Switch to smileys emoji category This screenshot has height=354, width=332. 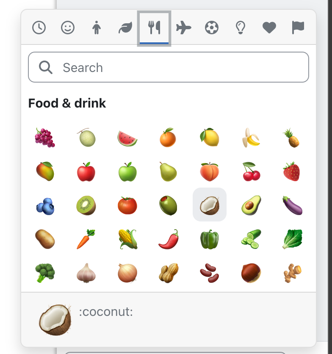tap(67, 28)
